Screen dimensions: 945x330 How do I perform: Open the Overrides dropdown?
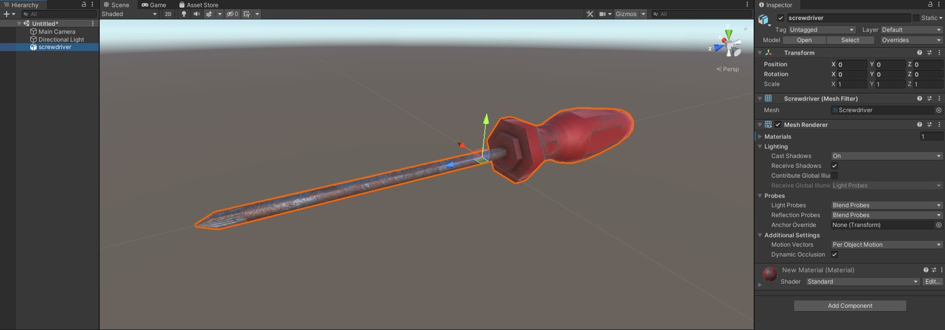click(911, 40)
